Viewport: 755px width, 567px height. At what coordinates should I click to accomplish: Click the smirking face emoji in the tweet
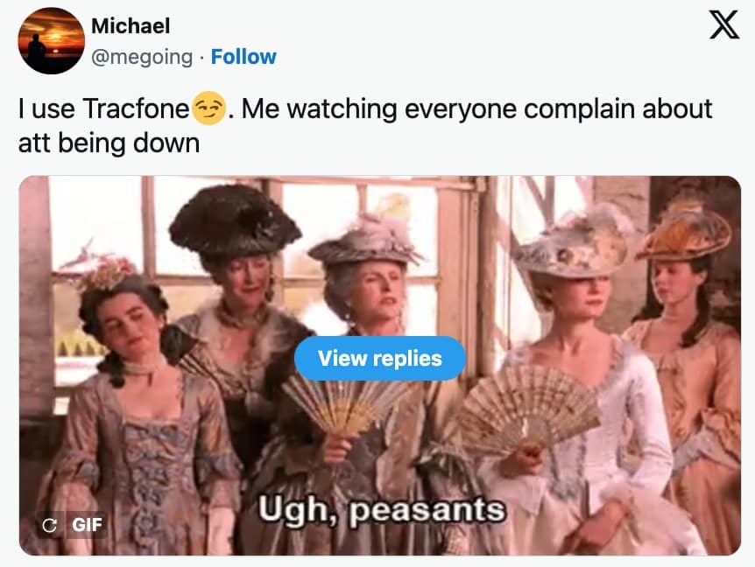tap(209, 108)
